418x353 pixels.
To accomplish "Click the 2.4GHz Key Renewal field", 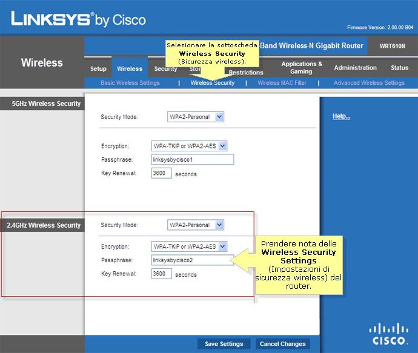I will click(x=162, y=274).
